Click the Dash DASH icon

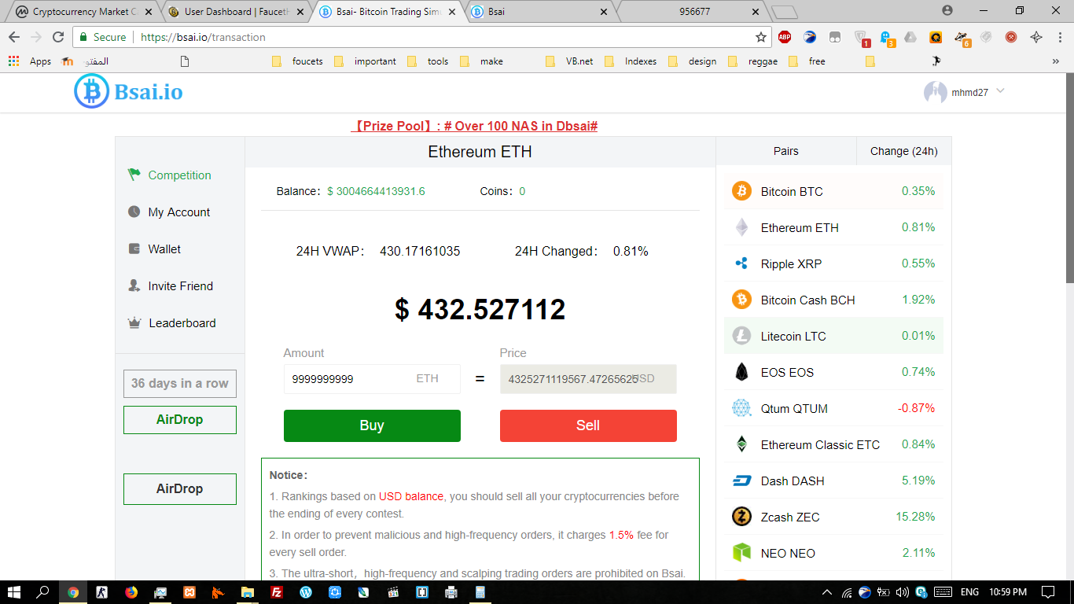pyautogui.click(x=741, y=481)
